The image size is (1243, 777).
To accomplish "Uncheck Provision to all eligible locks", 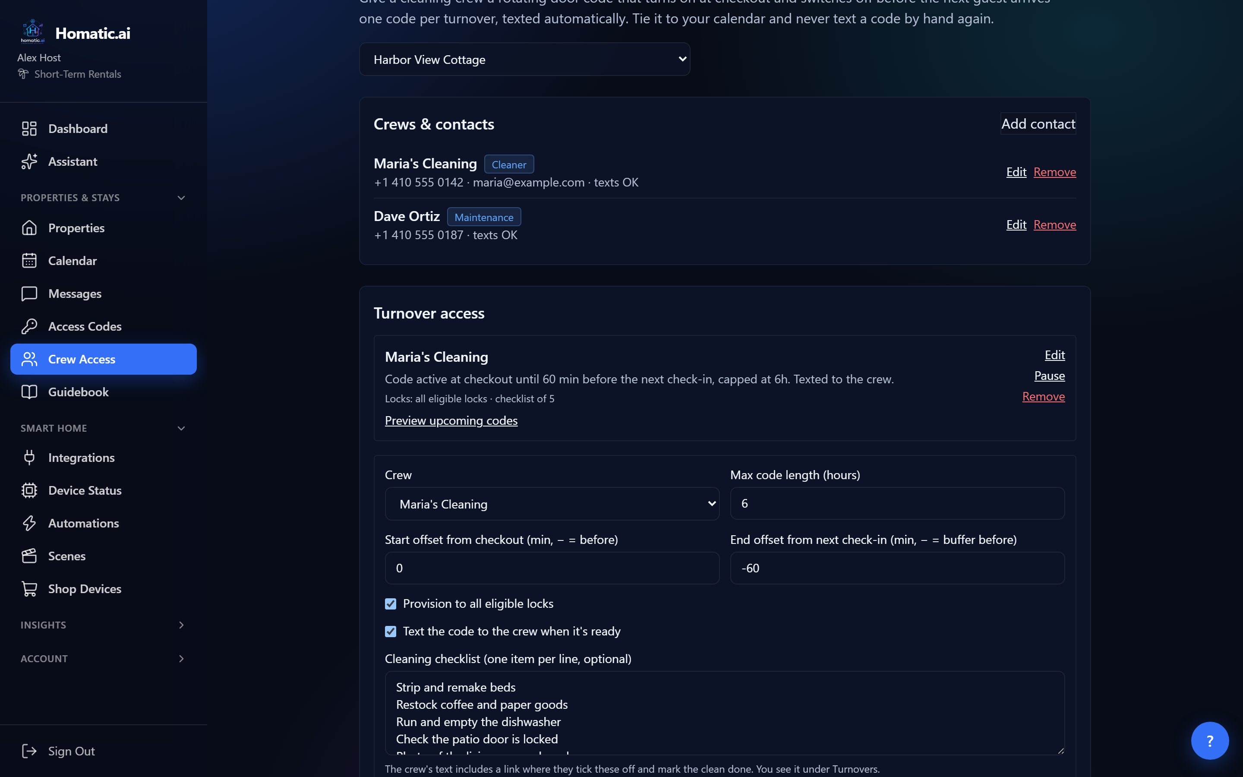I will 390,604.
